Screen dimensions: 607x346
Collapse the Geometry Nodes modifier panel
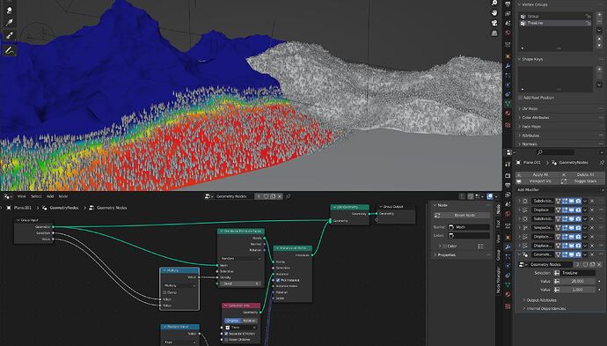click(x=519, y=254)
